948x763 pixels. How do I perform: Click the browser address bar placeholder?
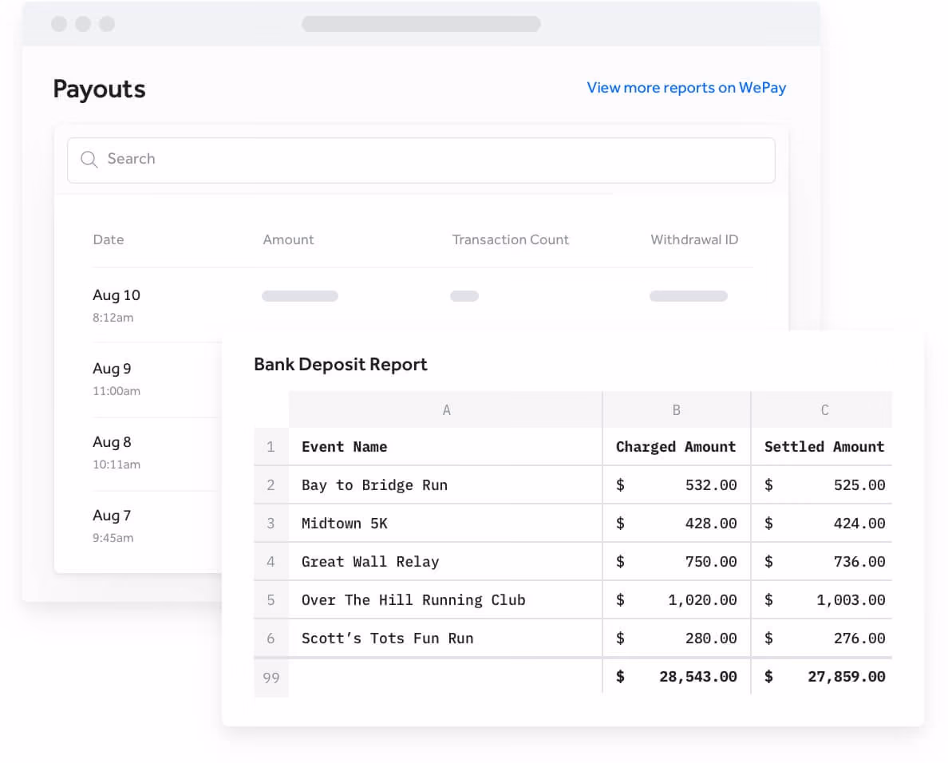click(x=421, y=24)
